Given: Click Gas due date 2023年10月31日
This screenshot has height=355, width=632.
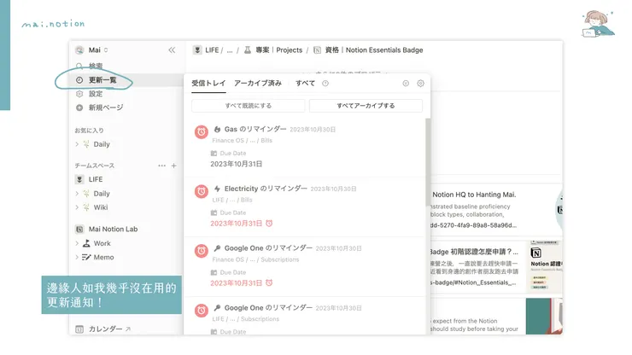Looking at the screenshot, I should coord(237,164).
